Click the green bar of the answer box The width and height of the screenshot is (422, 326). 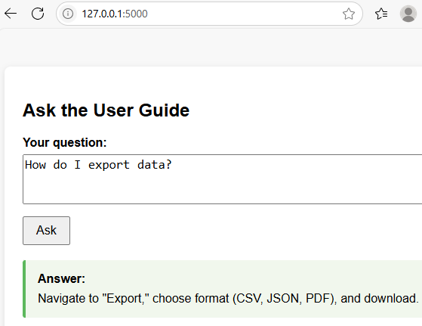(x=24, y=289)
